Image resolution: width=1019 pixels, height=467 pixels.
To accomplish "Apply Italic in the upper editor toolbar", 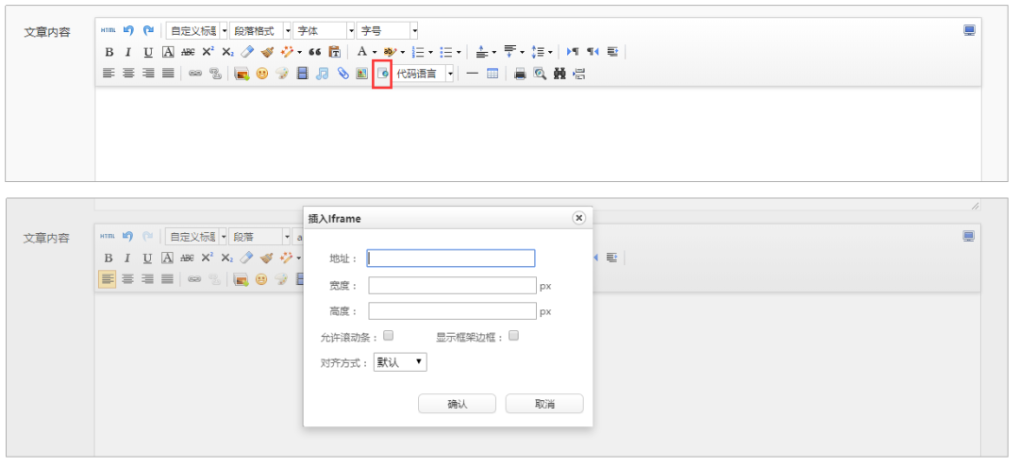I will point(128,52).
